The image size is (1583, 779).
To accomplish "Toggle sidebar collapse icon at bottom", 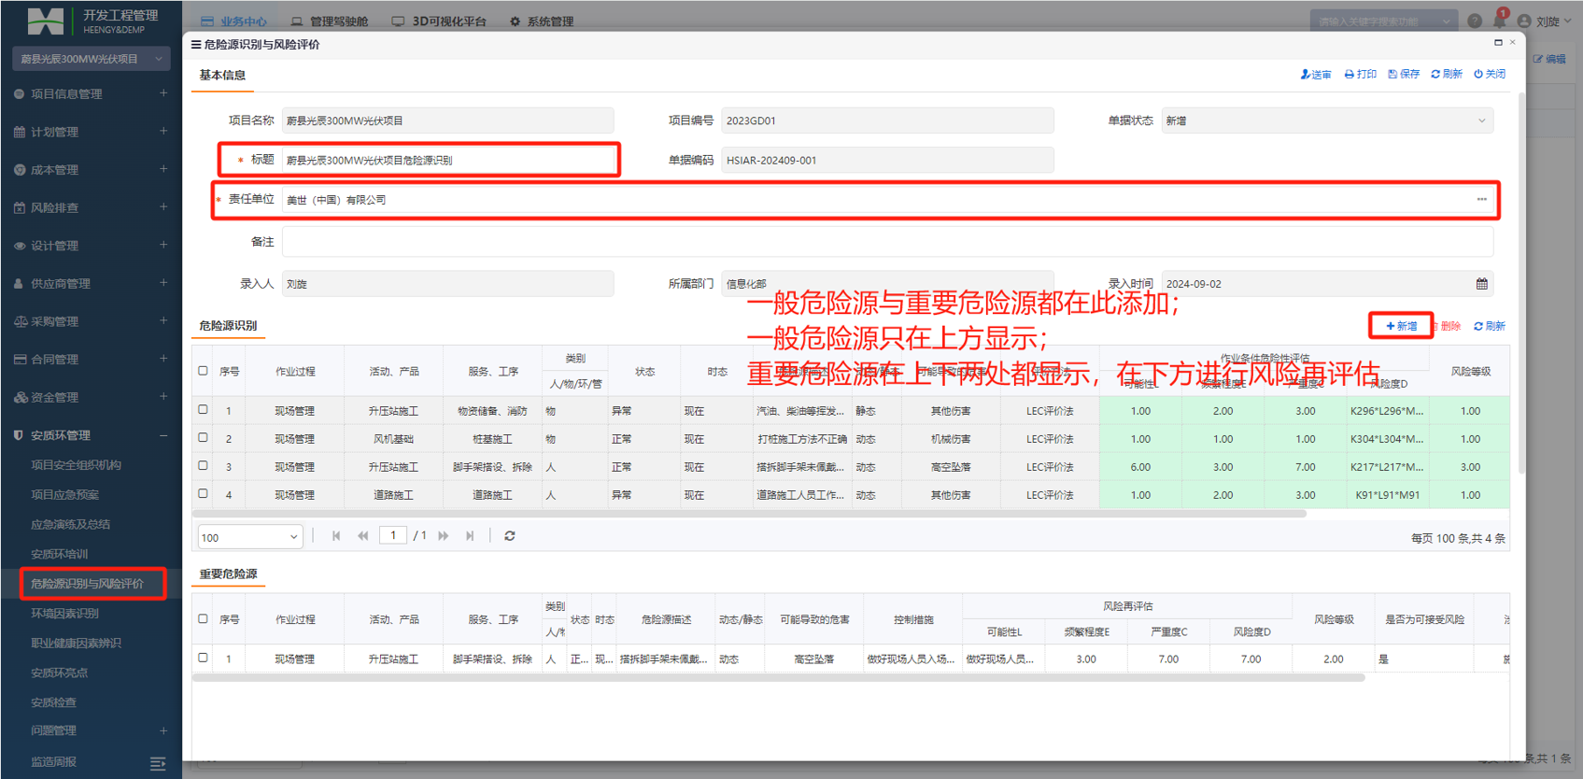I will [158, 764].
